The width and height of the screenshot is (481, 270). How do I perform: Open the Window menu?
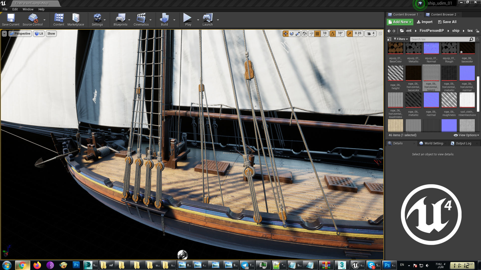[28, 9]
